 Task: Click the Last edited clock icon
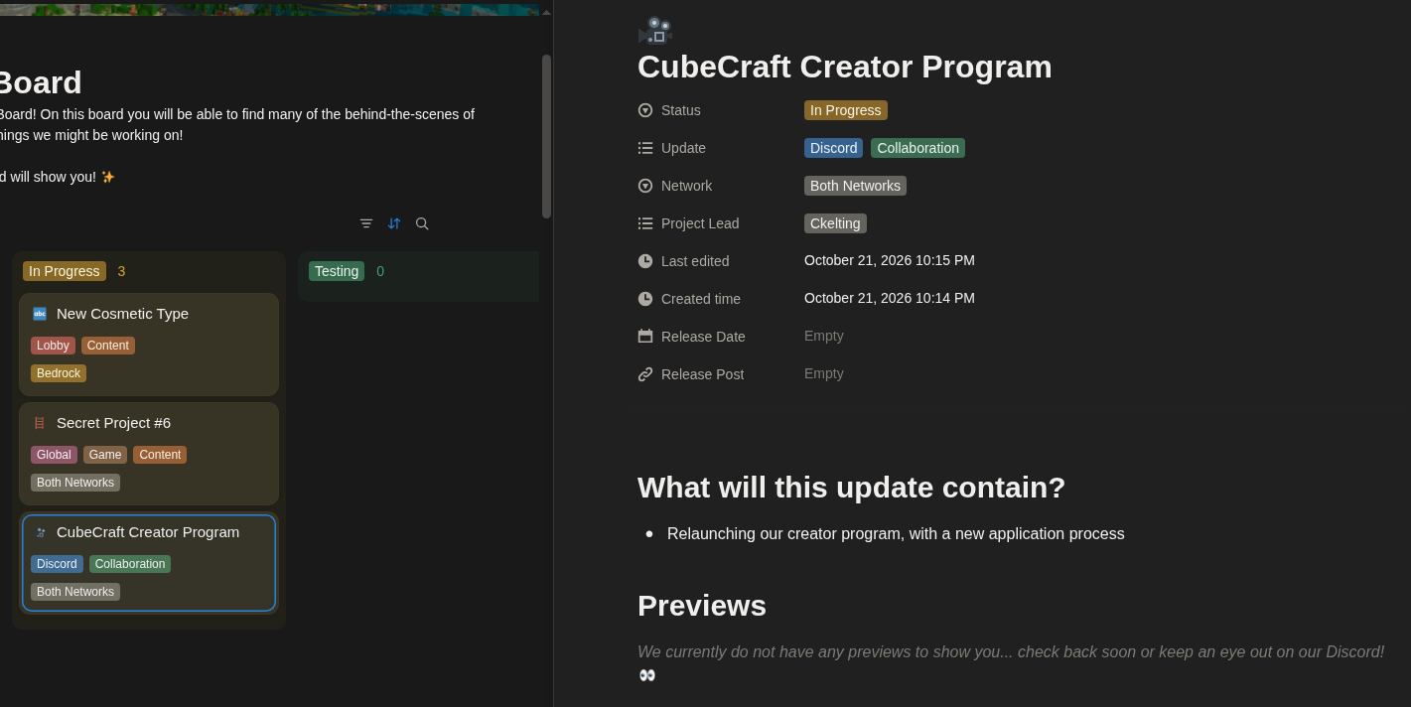click(x=645, y=261)
